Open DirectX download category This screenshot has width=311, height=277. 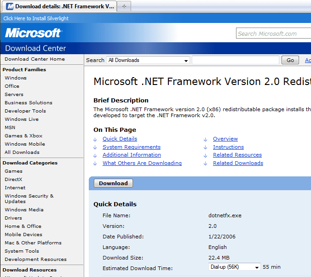13,180
